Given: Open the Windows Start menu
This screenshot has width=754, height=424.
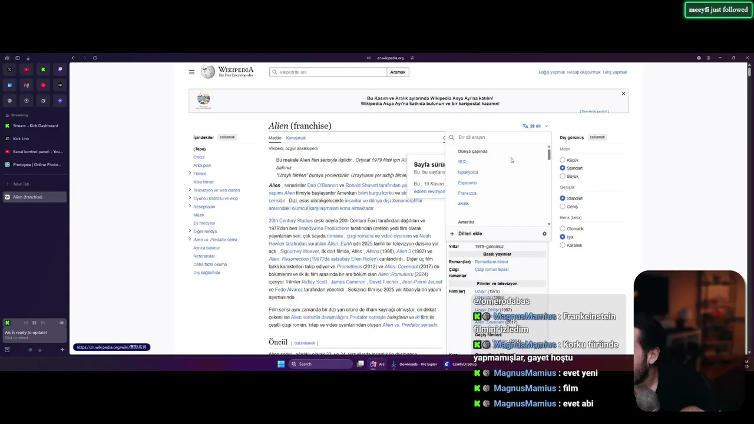Looking at the screenshot, I should coord(281,364).
